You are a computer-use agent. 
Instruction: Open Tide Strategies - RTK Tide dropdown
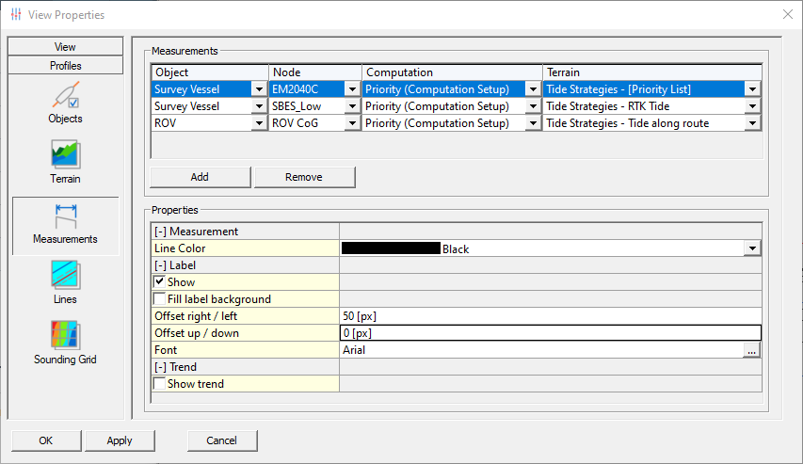[x=751, y=106]
